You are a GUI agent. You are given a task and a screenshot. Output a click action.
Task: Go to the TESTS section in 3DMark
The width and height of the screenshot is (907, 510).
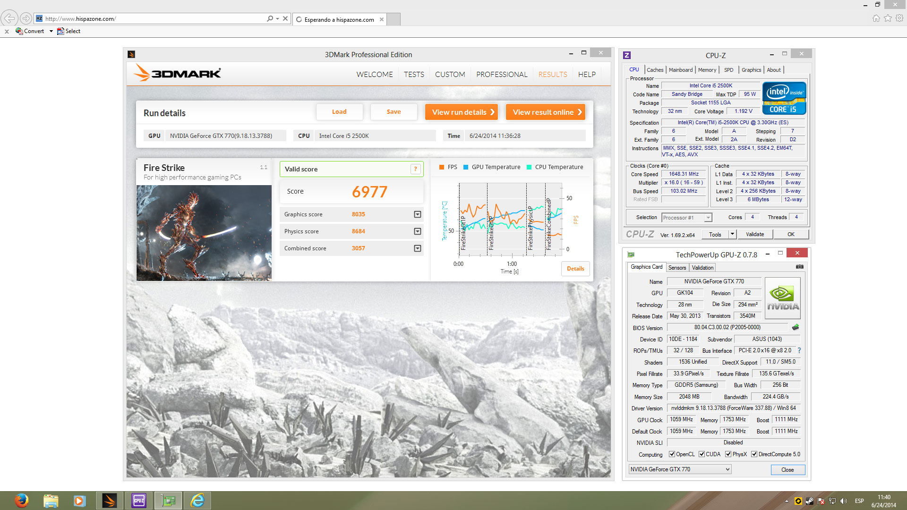click(x=414, y=74)
